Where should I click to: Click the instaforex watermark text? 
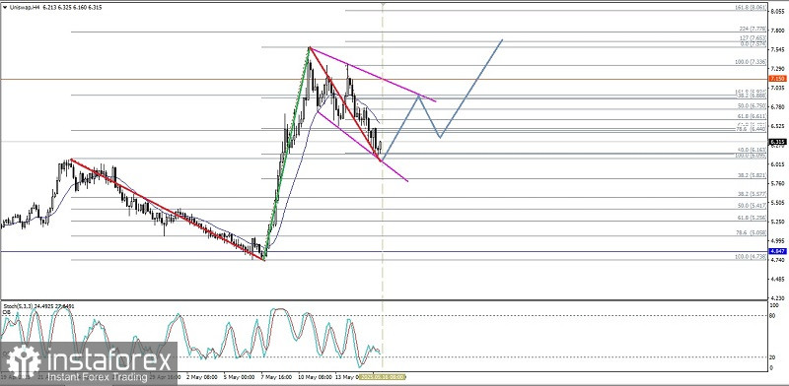pos(109,360)
